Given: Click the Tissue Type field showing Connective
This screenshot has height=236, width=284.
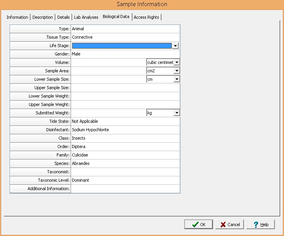Looking at the screenshot, I should click(125, 37).
